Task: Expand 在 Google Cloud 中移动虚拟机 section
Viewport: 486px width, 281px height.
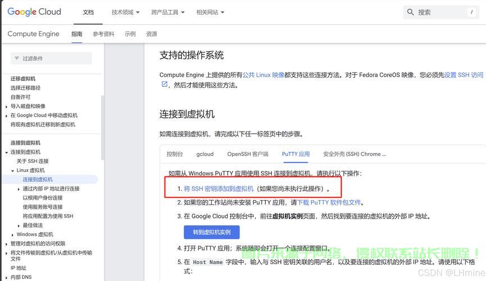Action: [7, 116]
